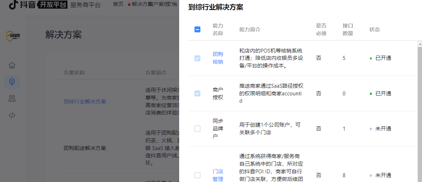
Task: Click the 未开通 status in the 同步品牌户 row
Action: [380, 129]
